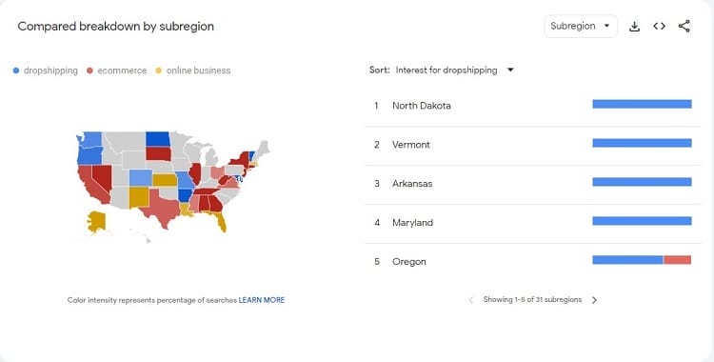Click the Oregon list entry
Image resolution: width=714 pixels, height=362 pixels.
coord(533,262)
